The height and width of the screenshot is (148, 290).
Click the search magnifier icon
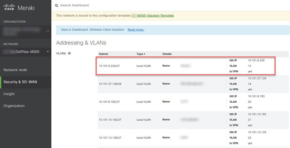[57, 5]
